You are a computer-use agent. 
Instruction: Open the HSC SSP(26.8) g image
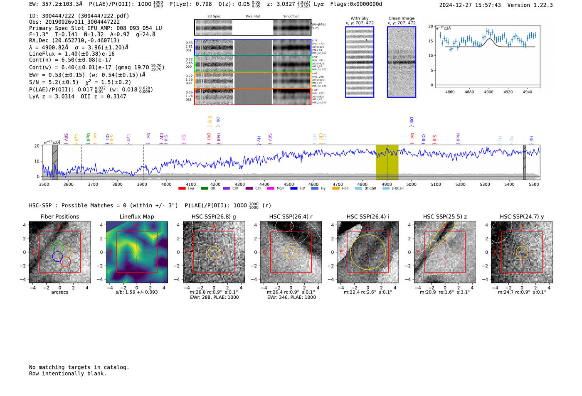(x=214, y=252)
